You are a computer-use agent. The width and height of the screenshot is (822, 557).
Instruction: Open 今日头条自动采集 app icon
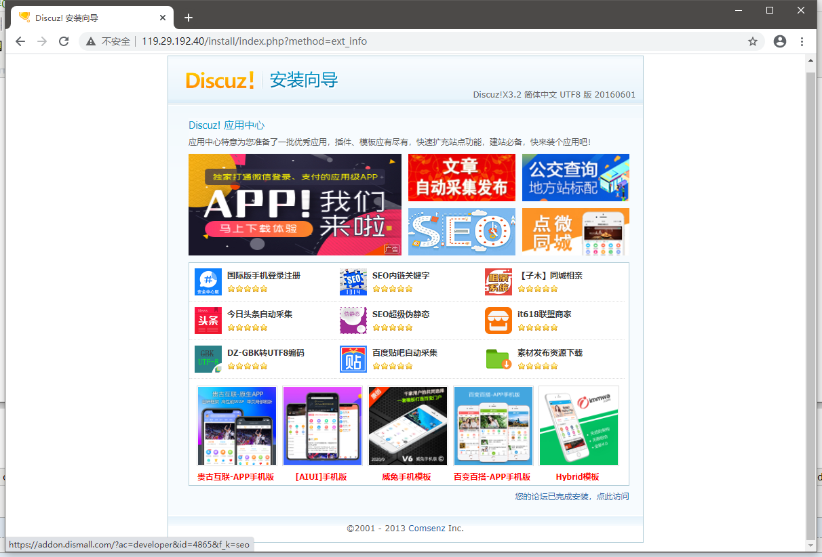coord(208,321)
